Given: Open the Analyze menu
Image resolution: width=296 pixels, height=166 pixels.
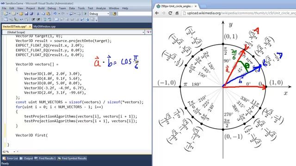Looking at the screenshot, I should click(x=101, y=8).
